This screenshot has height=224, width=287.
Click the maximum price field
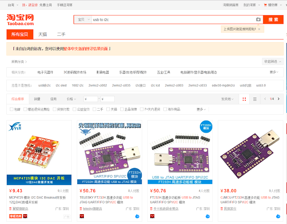point(108,99)
